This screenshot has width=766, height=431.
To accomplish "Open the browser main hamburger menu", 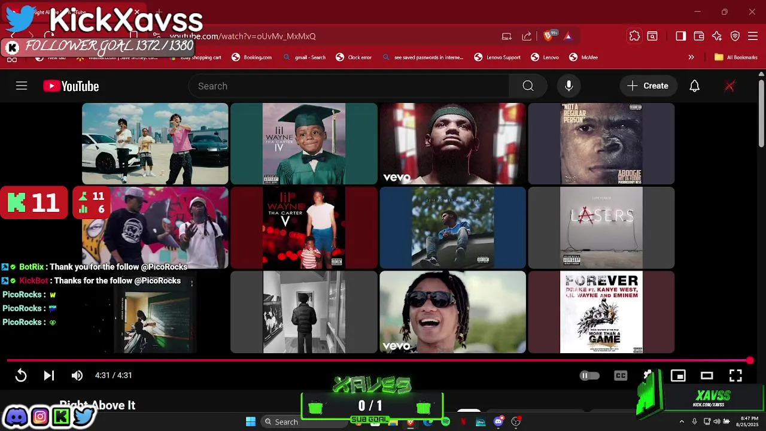I will [753, 36].
